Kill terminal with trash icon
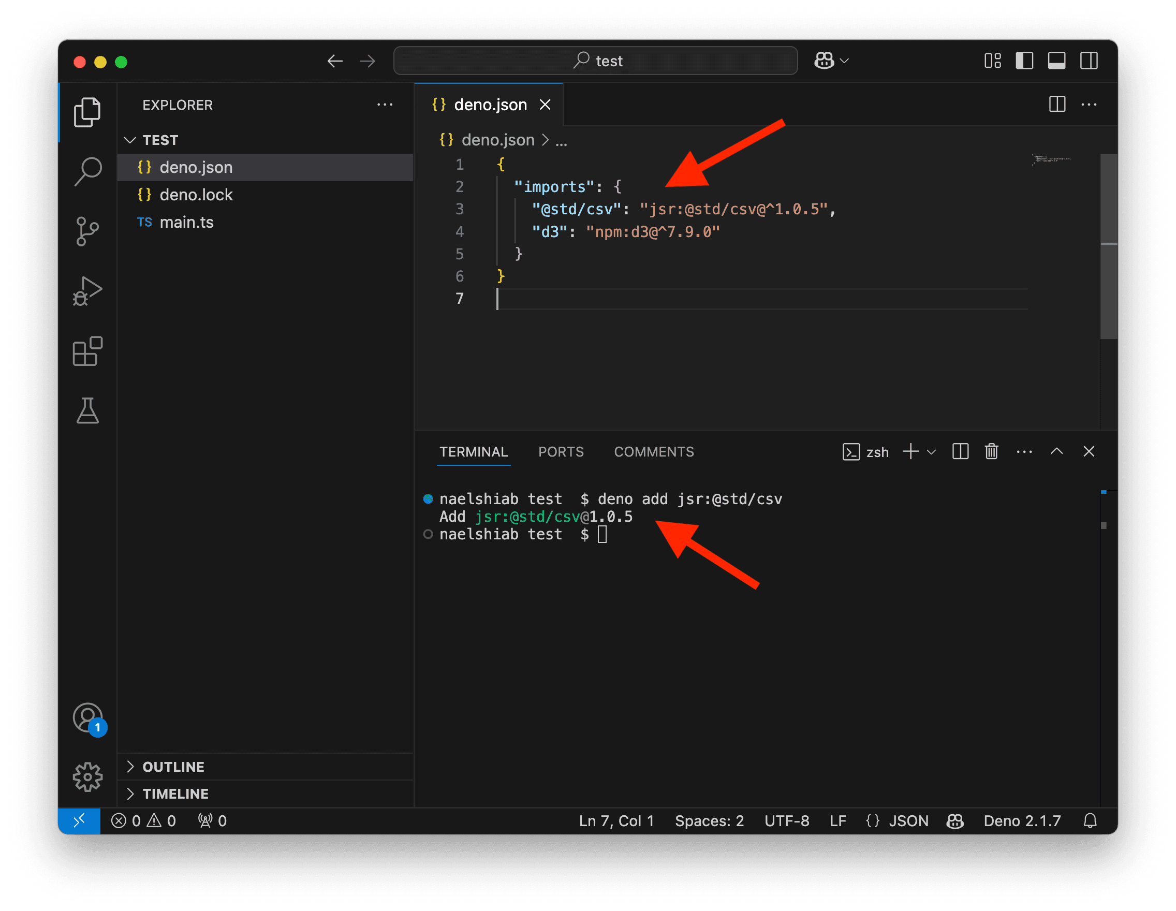The height and width of the screenshot is (911, 1176). point(991,451)
